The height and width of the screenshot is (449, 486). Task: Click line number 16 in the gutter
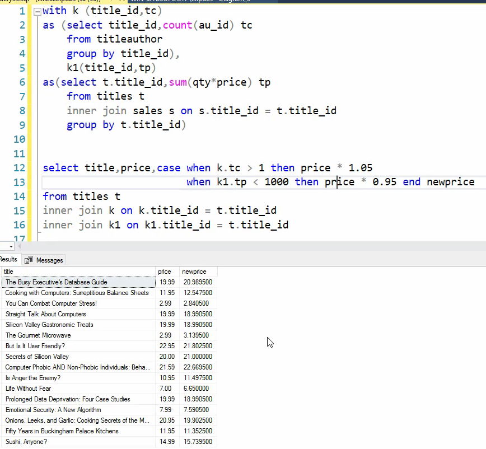click(19, 225)
